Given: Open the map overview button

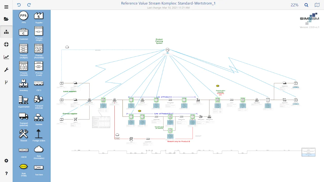Looking at the screenshot, I should (317, 5).
